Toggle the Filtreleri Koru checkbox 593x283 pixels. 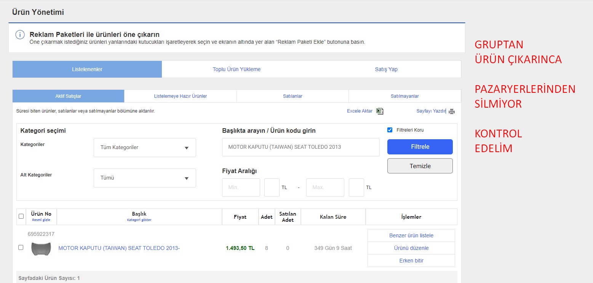(x=390, y=130)
